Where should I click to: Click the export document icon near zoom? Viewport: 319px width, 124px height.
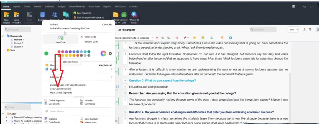pos(304,30)
